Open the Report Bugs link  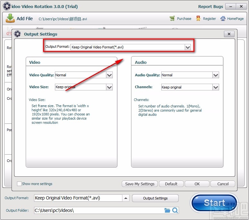click(210, 6)
